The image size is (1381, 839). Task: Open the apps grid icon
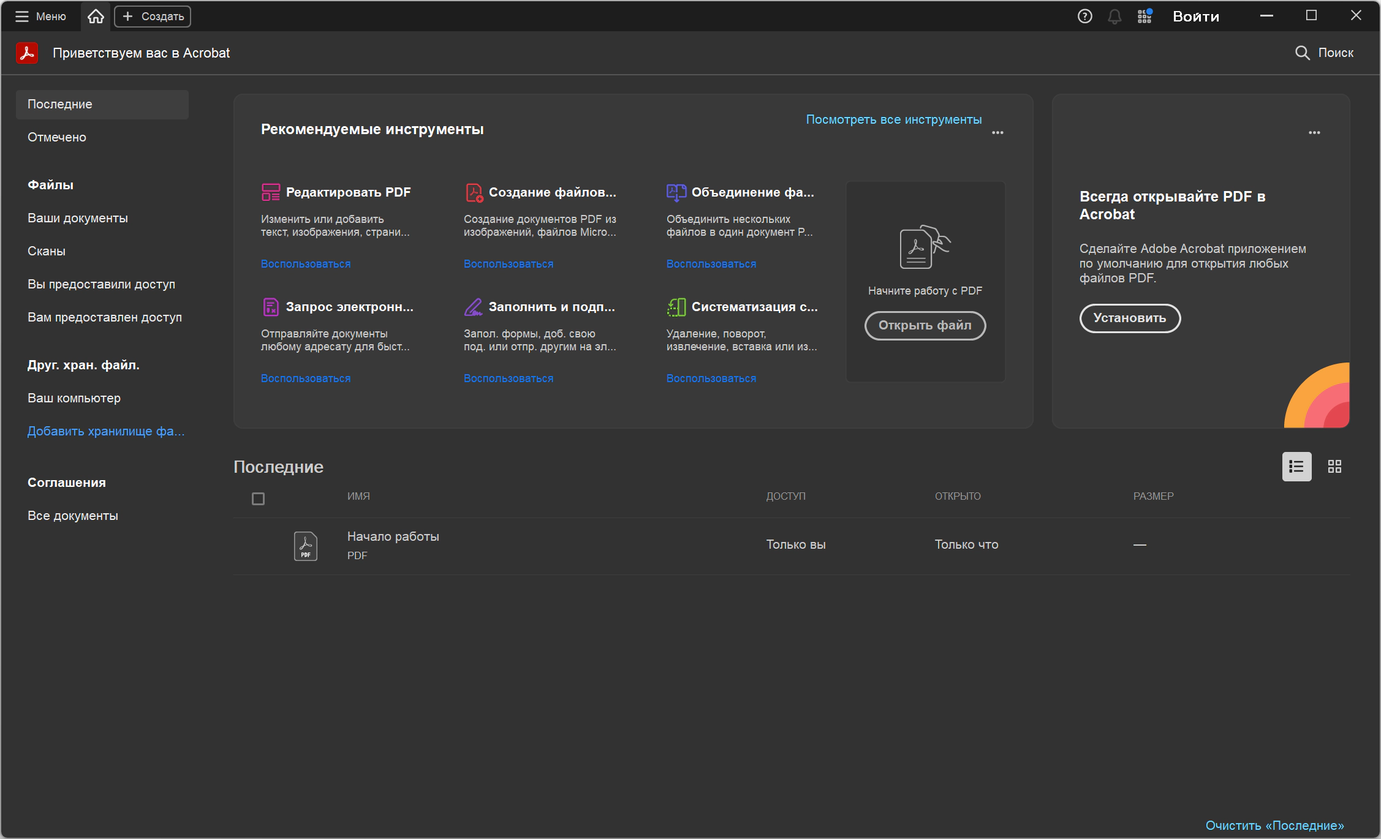tap(1145, 17)
